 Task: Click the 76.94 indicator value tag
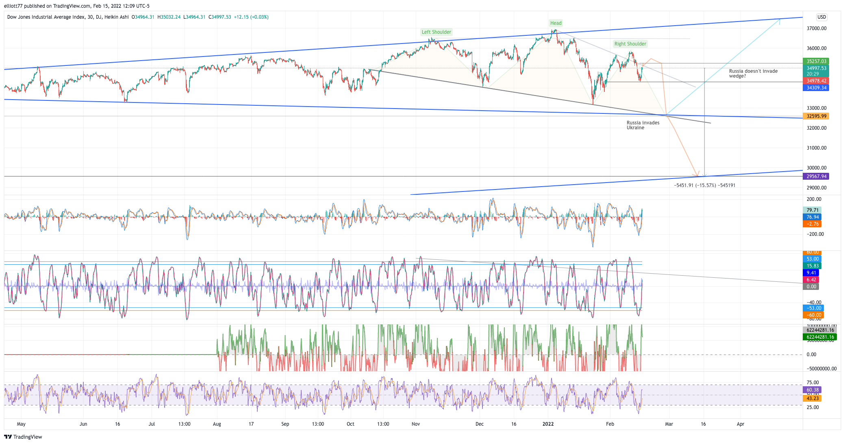(812, 217)
